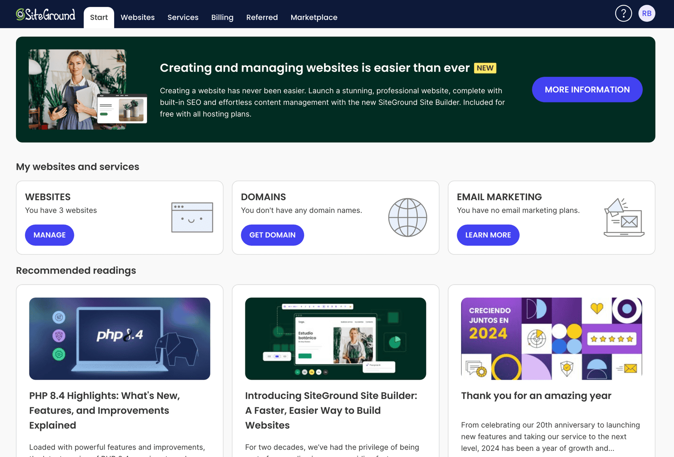The width and height of the screenshot is (674, 457).
Task: Open the Thank you for an amazing year article
Action: (x=536, y=396)
